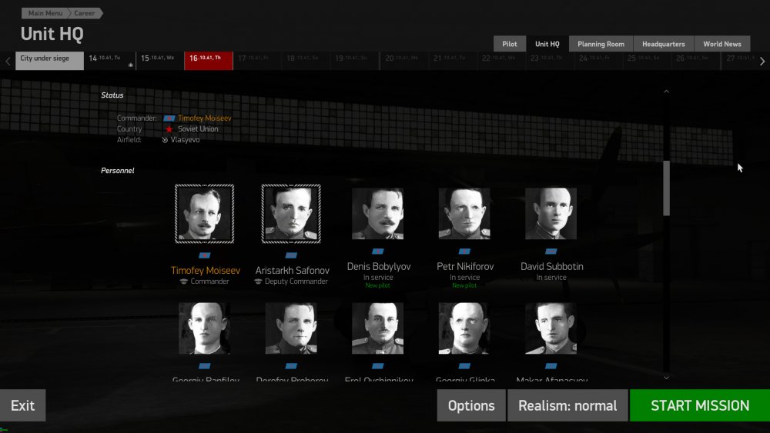Open the Realism: normal settings button
The image size is (770, 433).
point(567,405)
